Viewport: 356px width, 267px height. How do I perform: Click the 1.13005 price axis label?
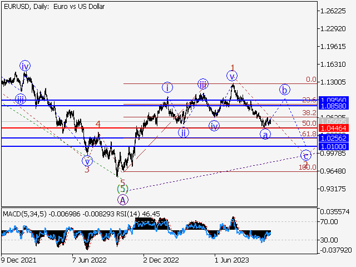[333, 82]
